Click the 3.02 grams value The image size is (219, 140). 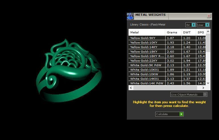click(x=170, y=61)
